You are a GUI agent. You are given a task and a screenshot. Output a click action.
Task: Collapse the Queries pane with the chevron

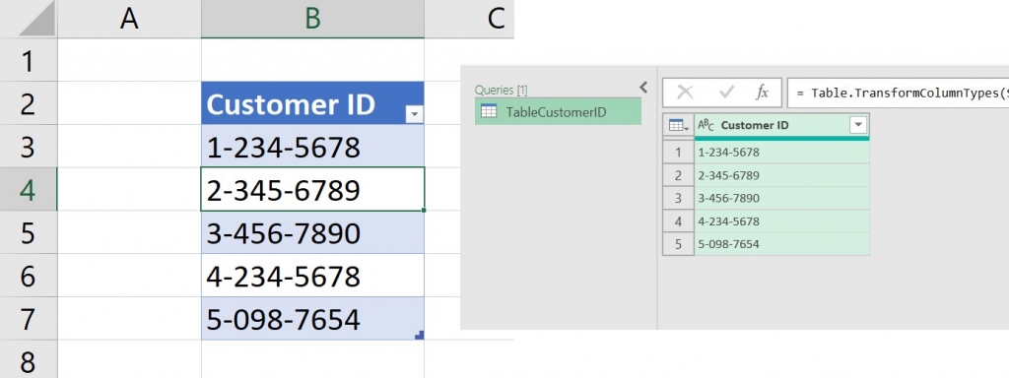(x=642, y=87)
